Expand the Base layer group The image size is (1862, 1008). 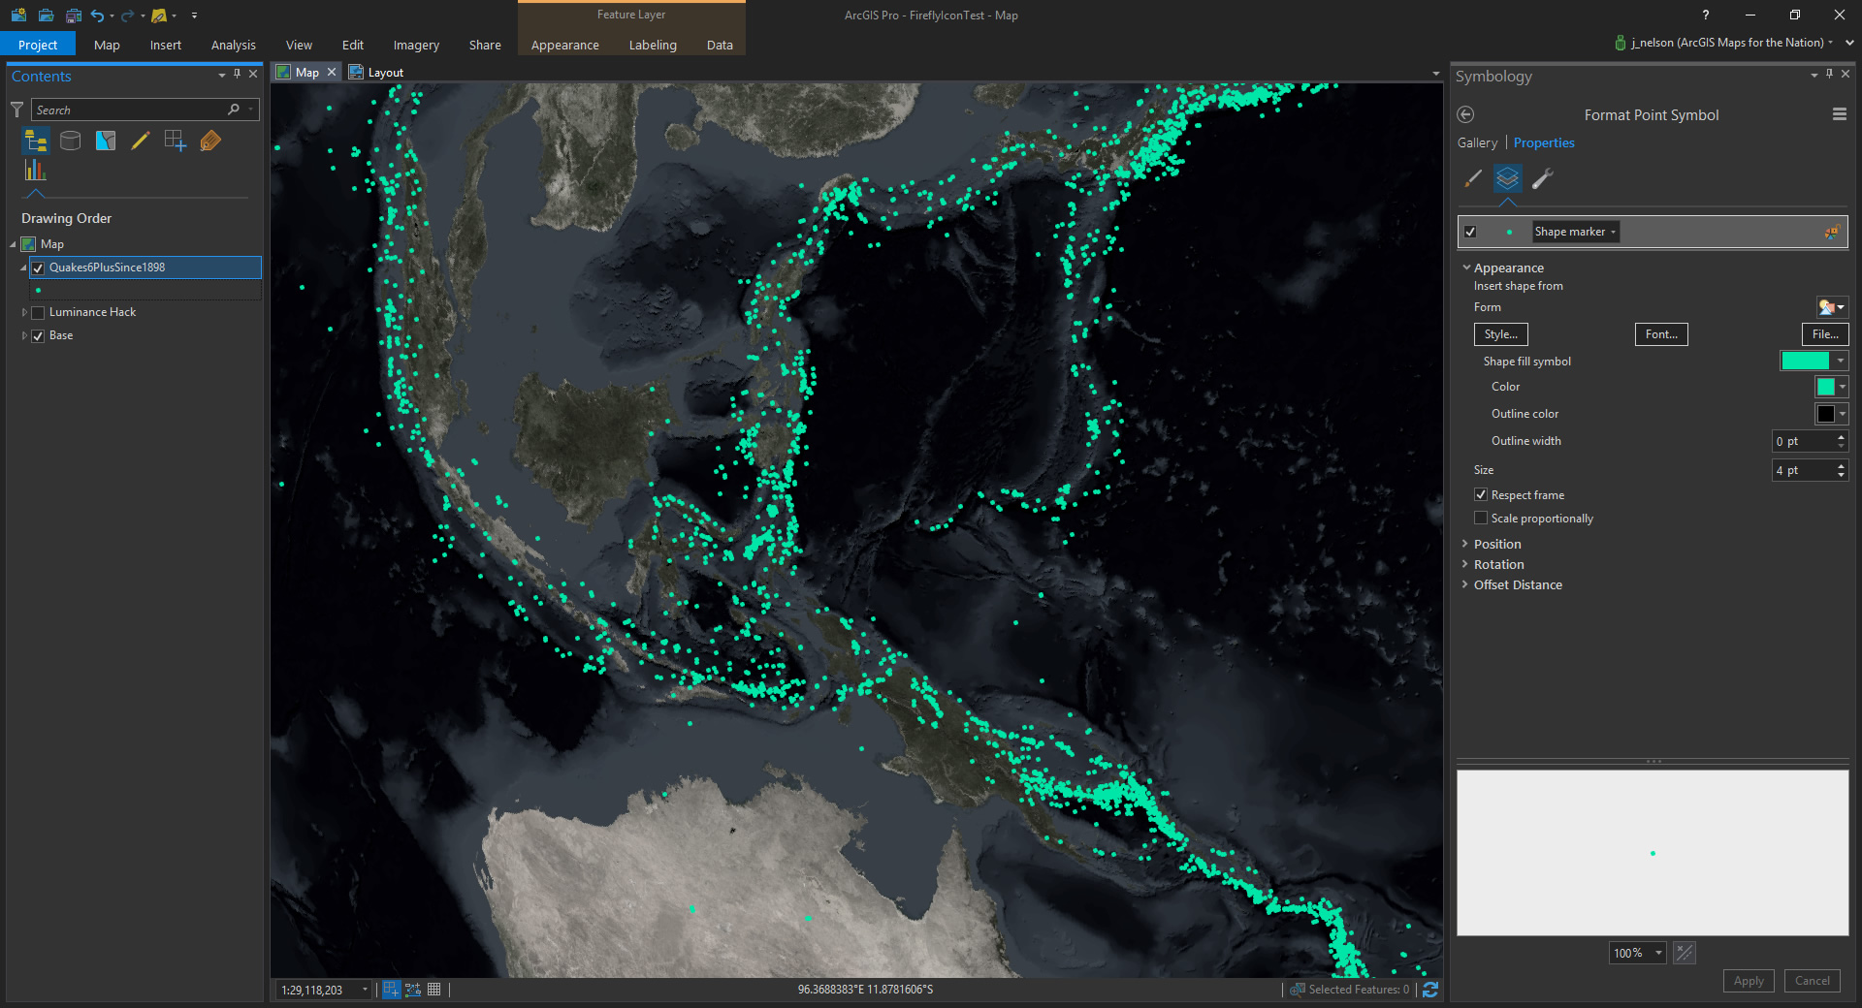tap(24, 335)
